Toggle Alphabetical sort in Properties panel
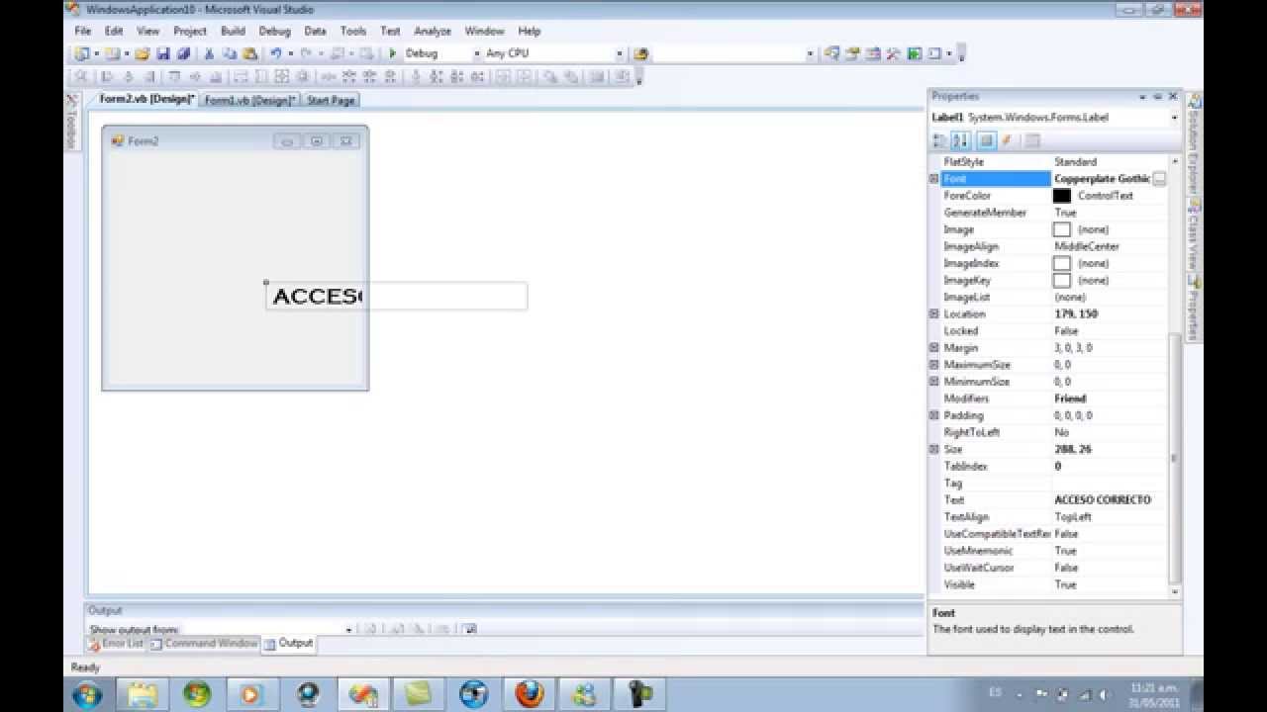Image resolution: width=1267 pixels, height=712 pixels. click(960, 140)
